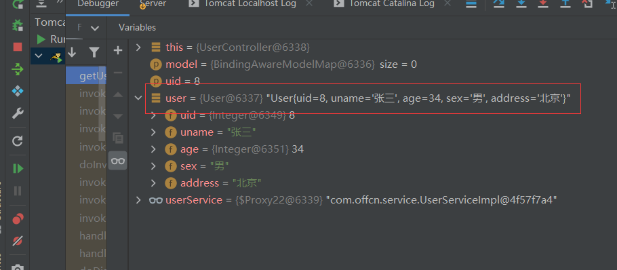Toggle the glasses Show Watches button
Viewport: 617px width, 270px height.
tap(118, 161)
